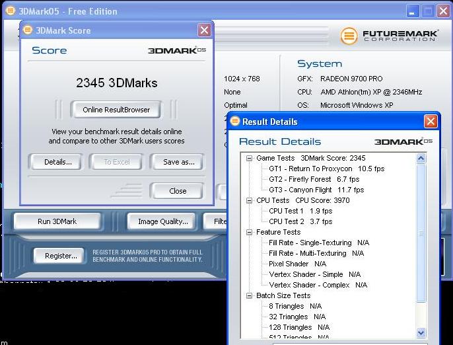This screenshot has height=345, width=453.
Task: Select the 128 Triangles row
Action: click(x=299, y=327)
